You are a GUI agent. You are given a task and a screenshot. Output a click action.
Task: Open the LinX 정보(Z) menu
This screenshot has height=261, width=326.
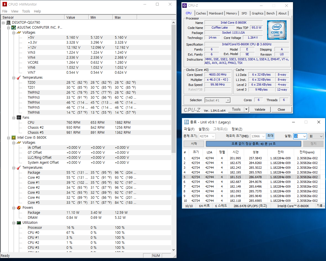[x=237, y=129]
